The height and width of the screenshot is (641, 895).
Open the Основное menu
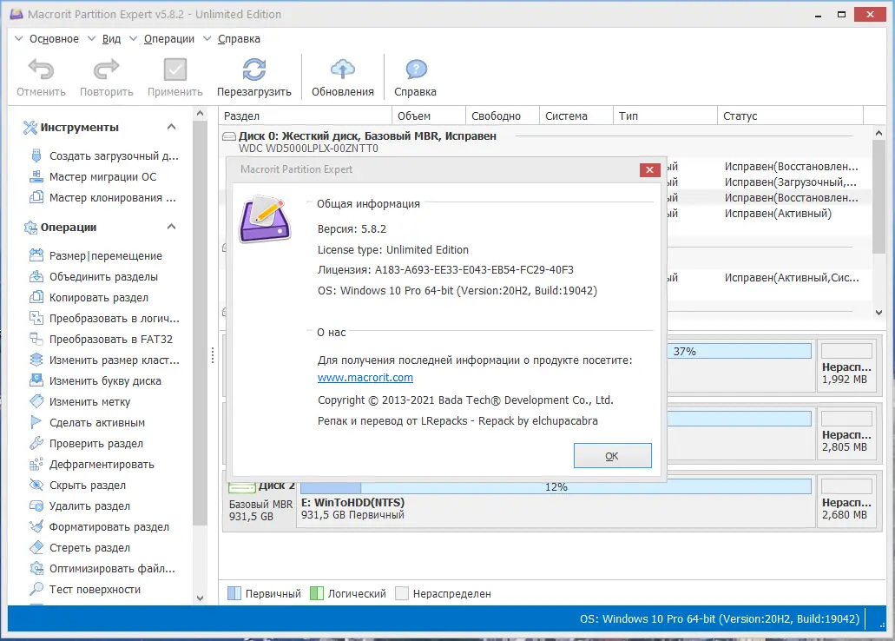(x=53, y=38)
